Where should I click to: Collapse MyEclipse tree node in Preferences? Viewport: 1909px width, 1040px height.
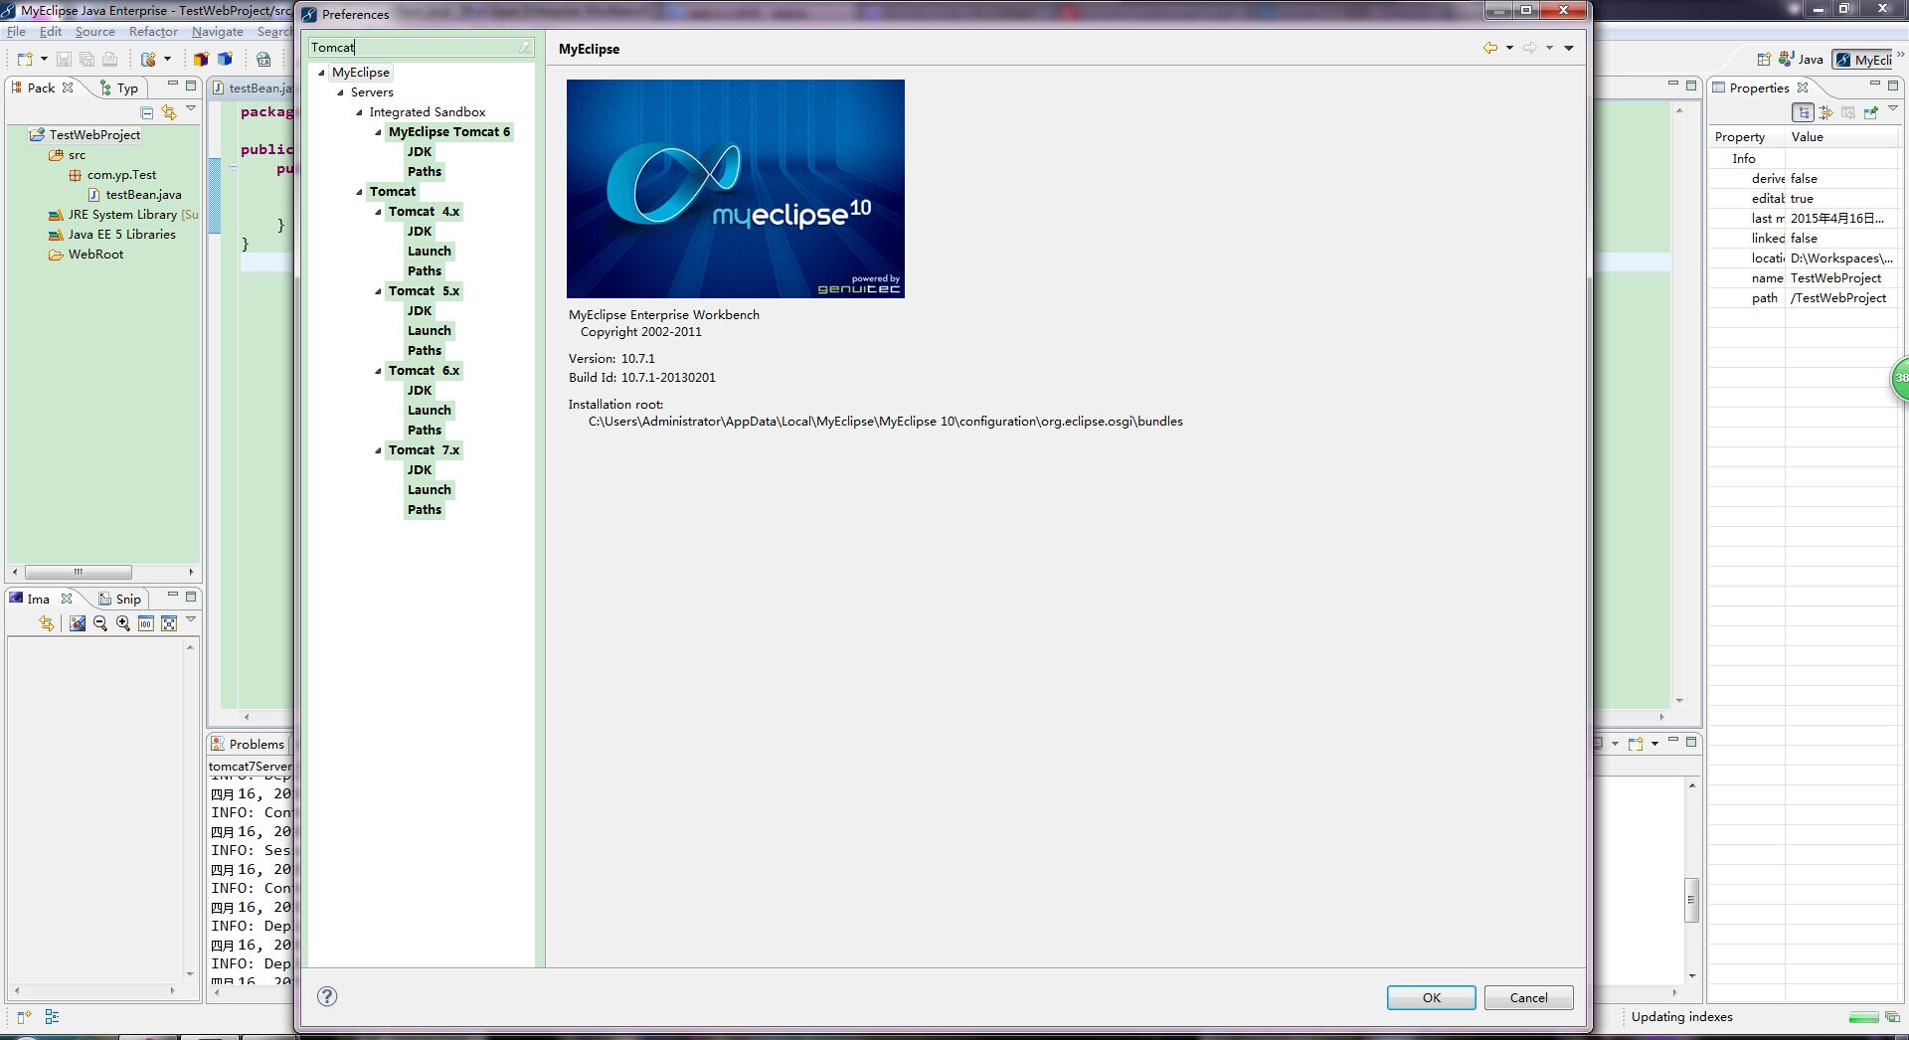321,73
